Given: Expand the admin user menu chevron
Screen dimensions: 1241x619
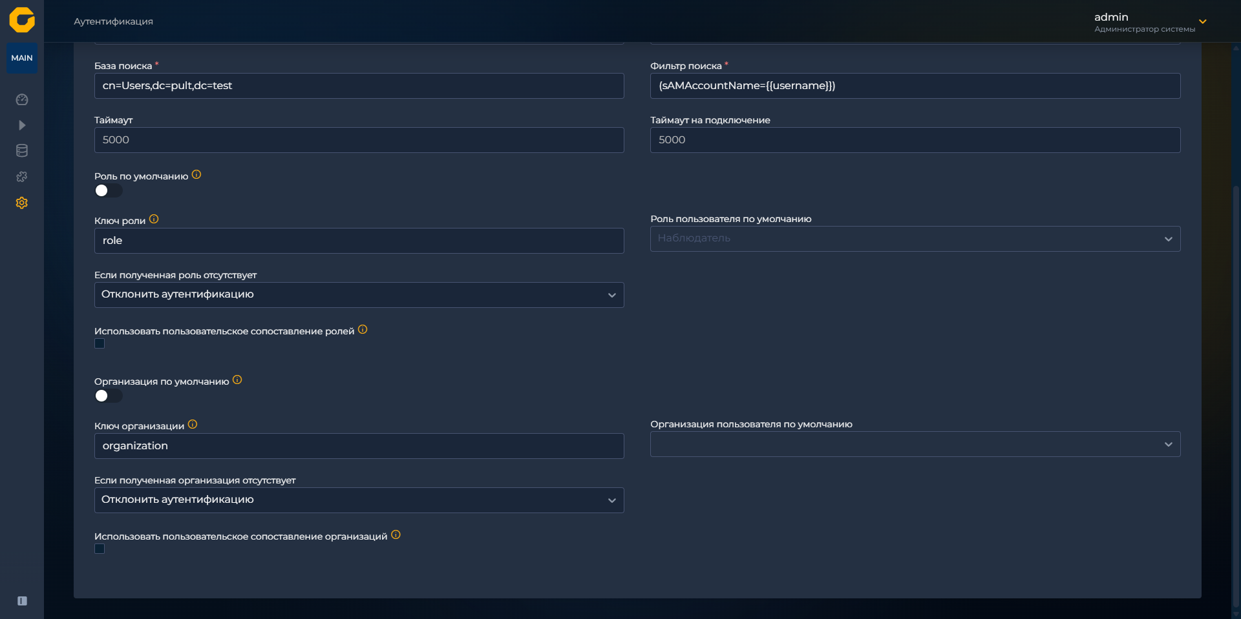Looking at the screenshot, I should 1203,22.
